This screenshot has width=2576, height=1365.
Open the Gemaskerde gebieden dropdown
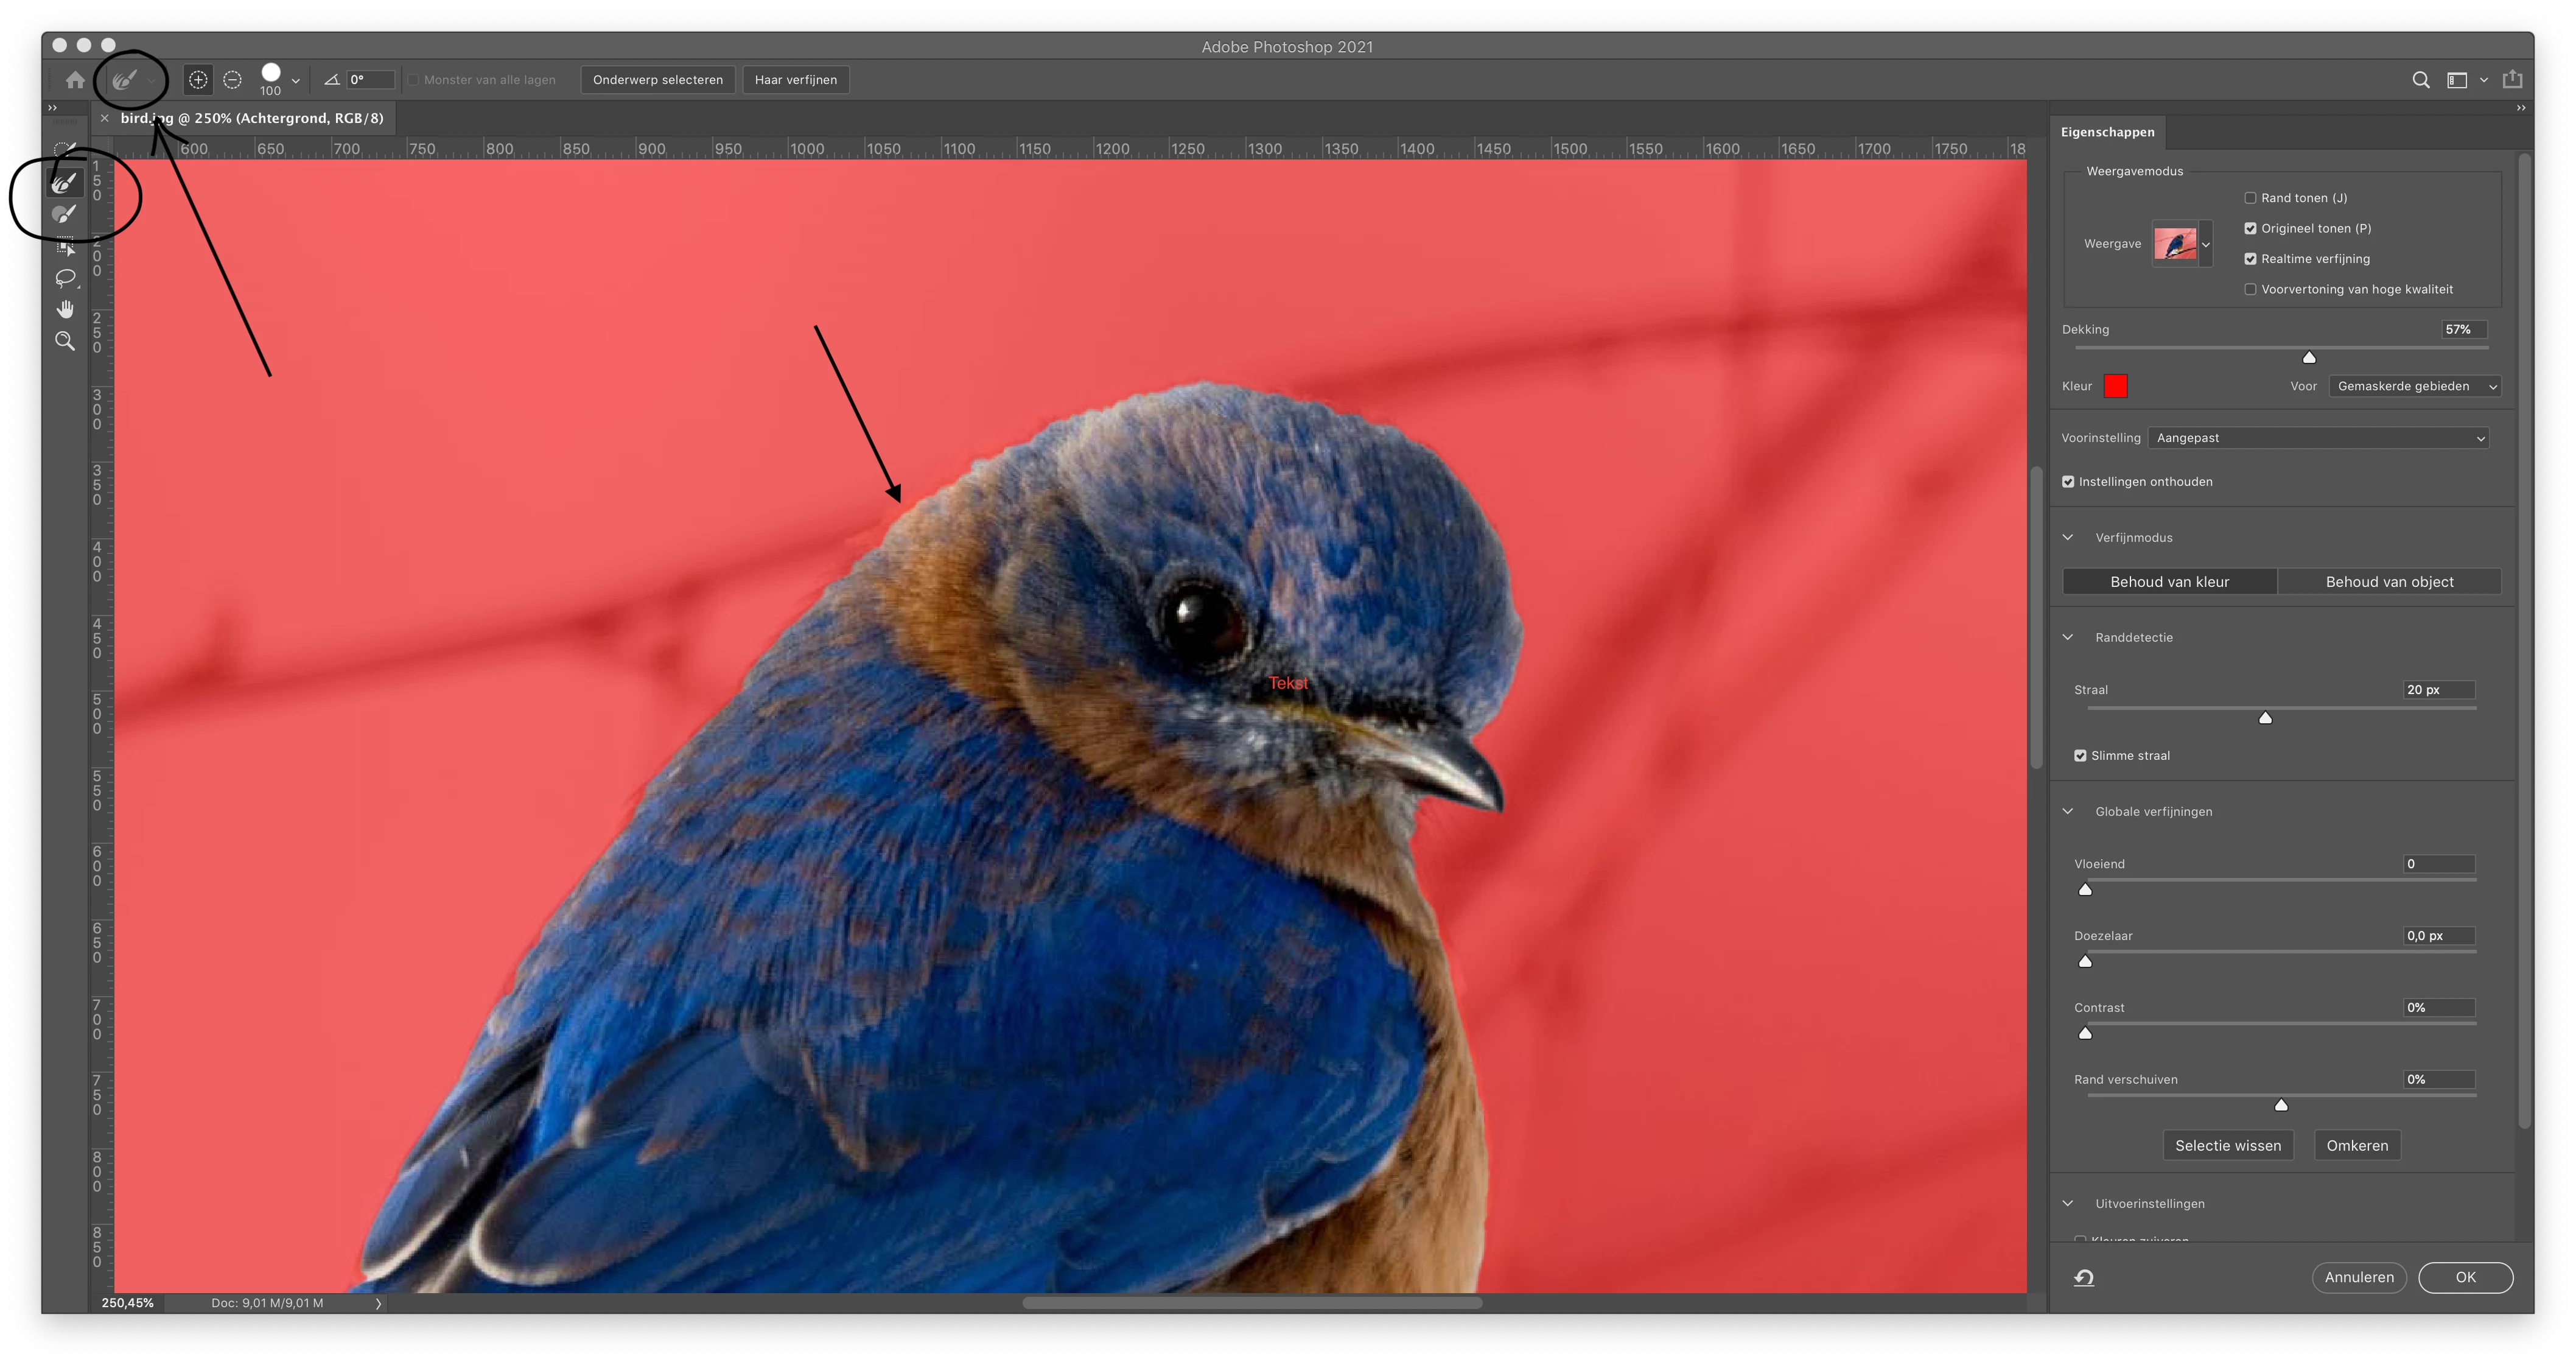2414,386
